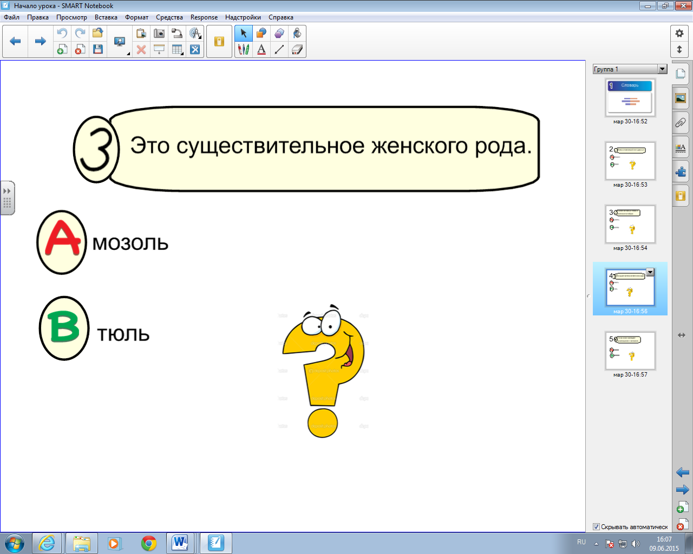The height and width of the screenshot is (554, 693).
Task: Select the Fill paint bucket tool
Action: point(297,34)
